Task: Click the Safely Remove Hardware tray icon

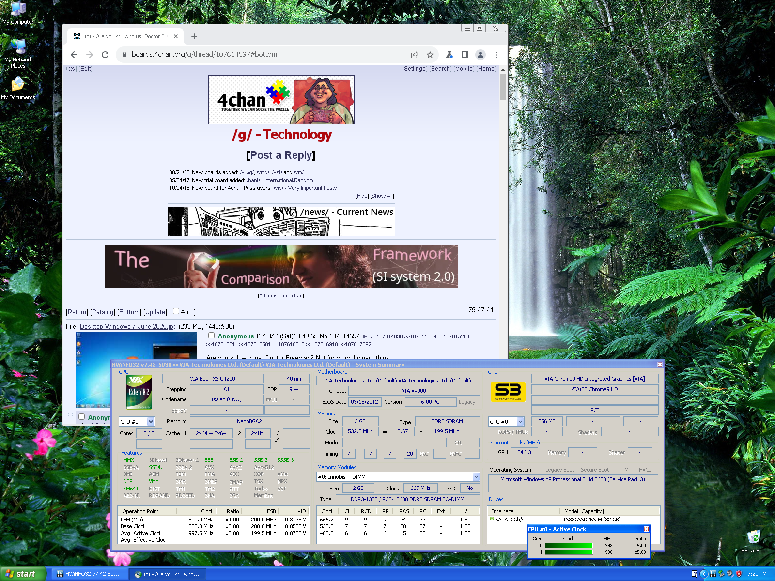Action: 722,574
